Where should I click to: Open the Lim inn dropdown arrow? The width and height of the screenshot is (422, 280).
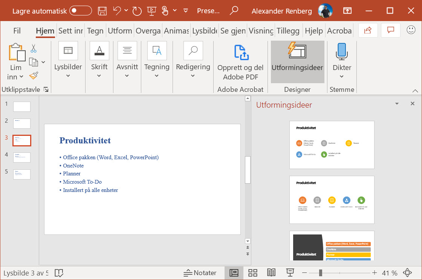click(21, 77)
